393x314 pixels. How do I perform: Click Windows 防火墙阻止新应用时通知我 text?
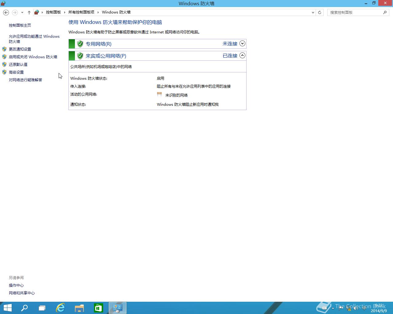[x=188, y=105]
